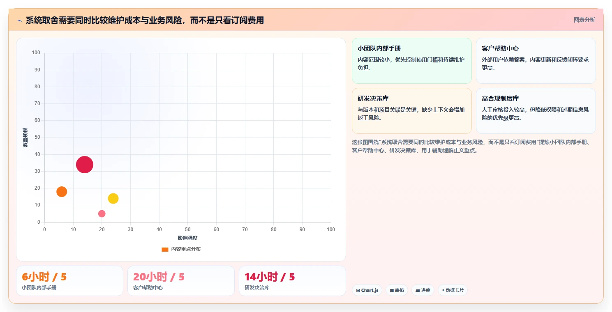Click the orange bubble near the Y axis
This screenshot has width=612, height=312.
(x=62, y=192)
